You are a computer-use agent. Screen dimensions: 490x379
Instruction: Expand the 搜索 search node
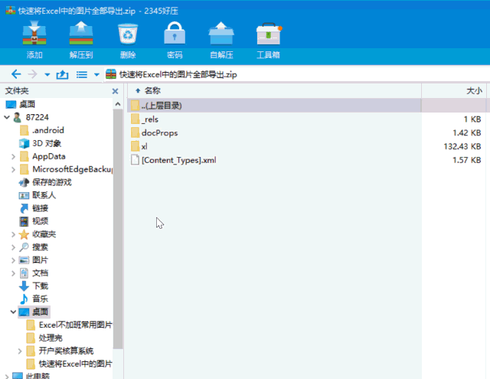13,247
